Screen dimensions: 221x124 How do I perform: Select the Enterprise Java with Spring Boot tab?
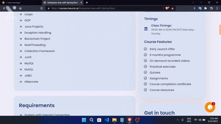point(63,2)
